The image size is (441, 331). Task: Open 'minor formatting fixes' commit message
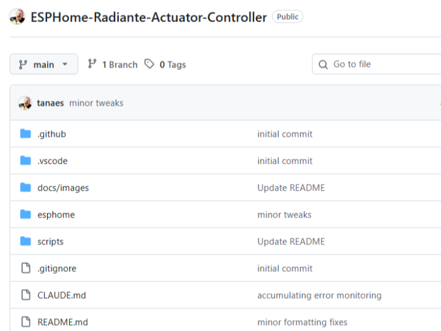click(302, 322)
